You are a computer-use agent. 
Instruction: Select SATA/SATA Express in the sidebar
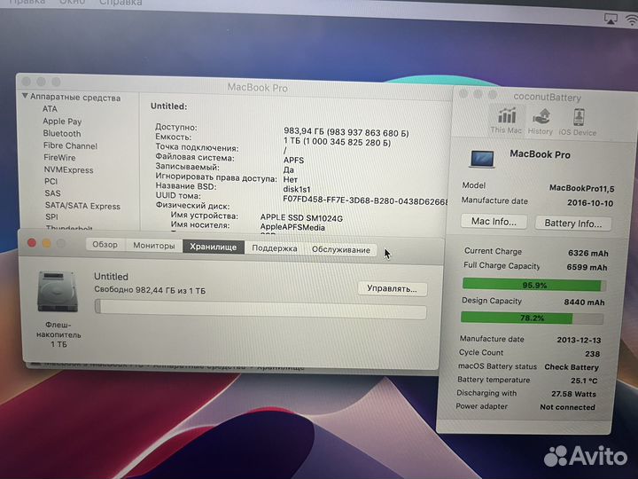coord(82,206)
